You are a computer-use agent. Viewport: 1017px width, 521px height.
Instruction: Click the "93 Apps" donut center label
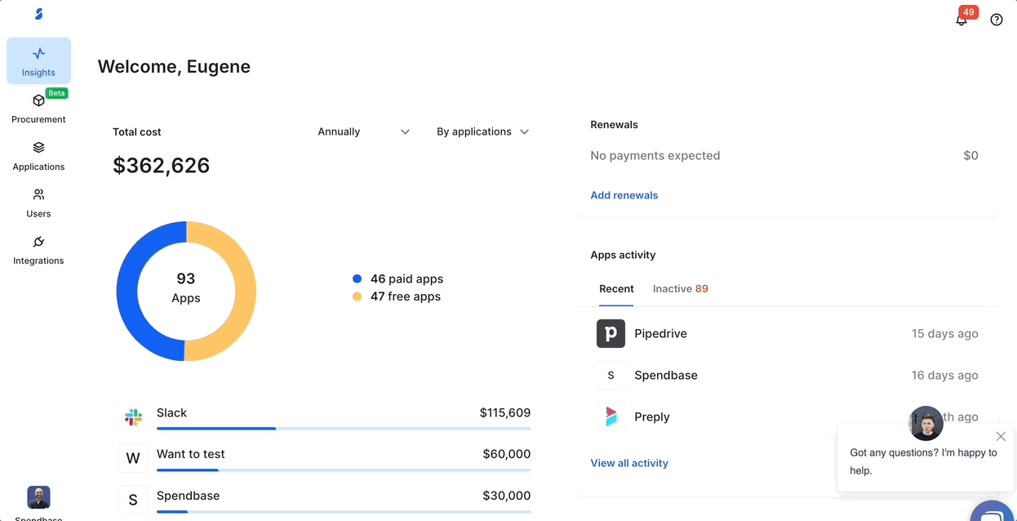[186, 287]
